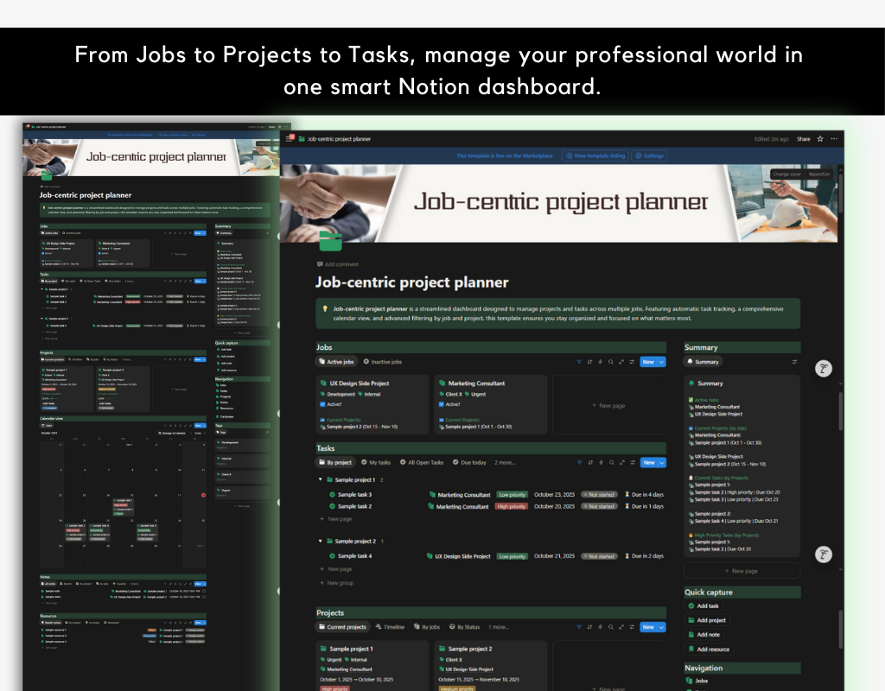The width and height of the screenshot is (885, 691).
Task: Search within the Projects database
Action: [611, 627]
